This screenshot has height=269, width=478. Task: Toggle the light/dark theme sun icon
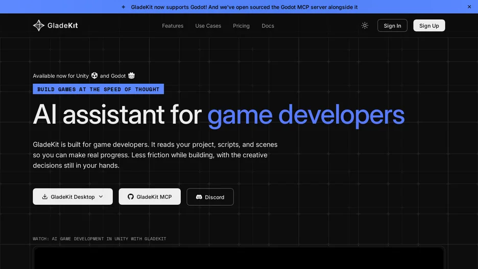365,26
